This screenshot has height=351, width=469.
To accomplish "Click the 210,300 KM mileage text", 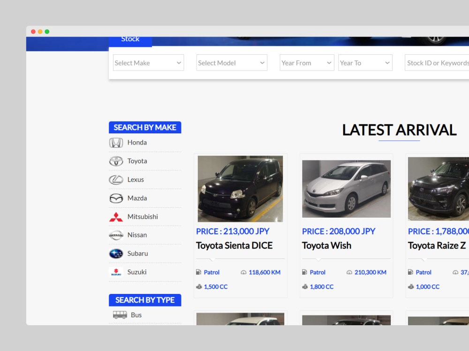I will pos(371,272).
